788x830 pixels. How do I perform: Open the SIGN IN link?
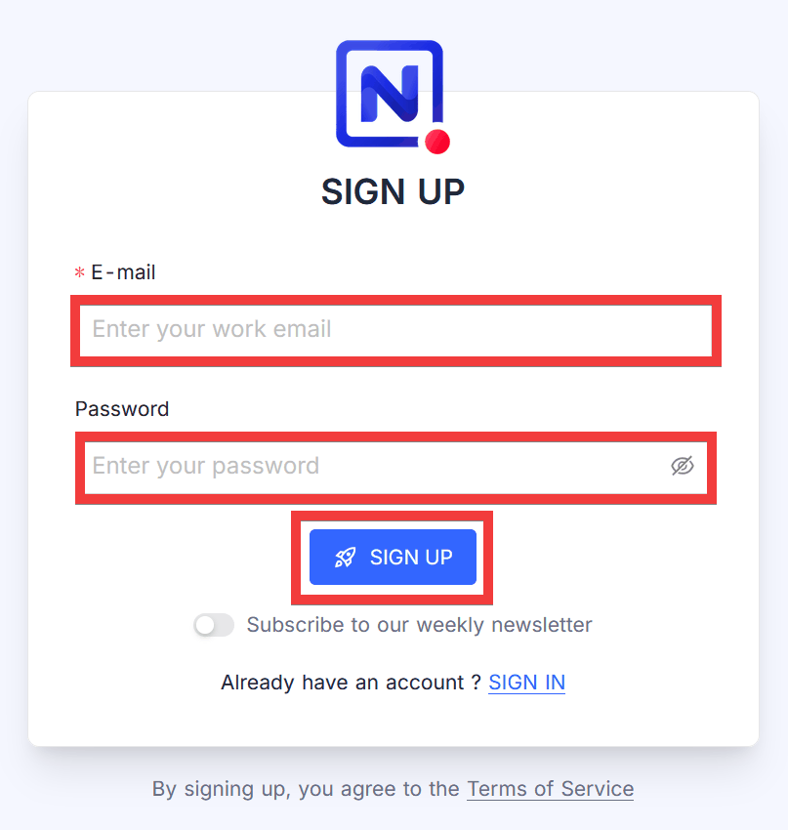click(x=526, y=683)
